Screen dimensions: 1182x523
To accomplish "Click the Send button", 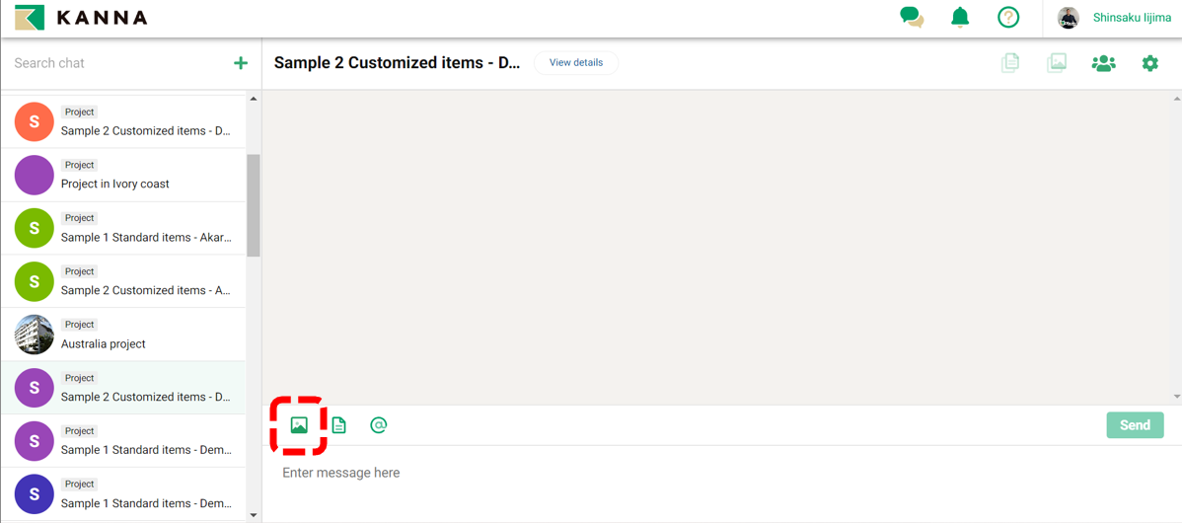I will (x=1135, y=425).
